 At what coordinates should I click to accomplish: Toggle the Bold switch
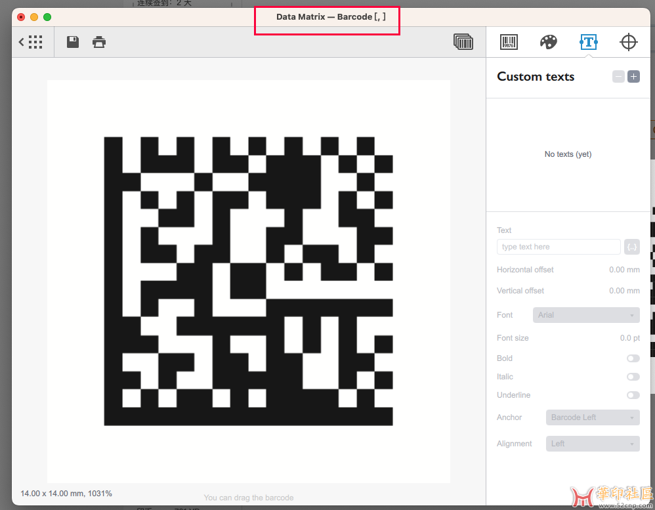[x=633, y=358]
